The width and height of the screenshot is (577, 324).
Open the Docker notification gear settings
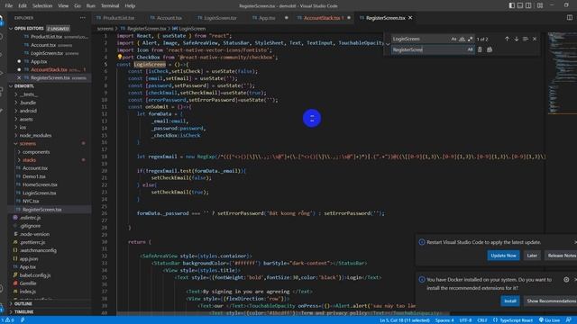(566, 280)
